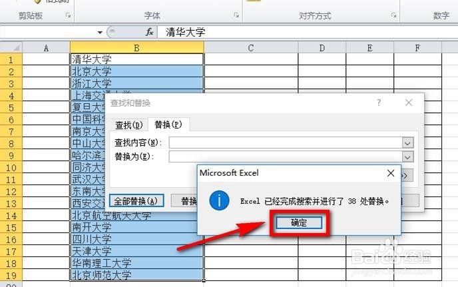Click cell containing 北京航空航天大学
This screenshot has height=287, width=458.
coord(134,216)
